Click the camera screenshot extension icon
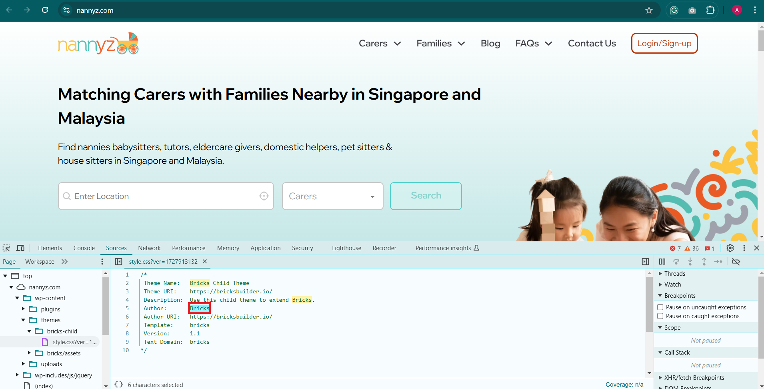764x389 pixels. click(x=692, y=10)
